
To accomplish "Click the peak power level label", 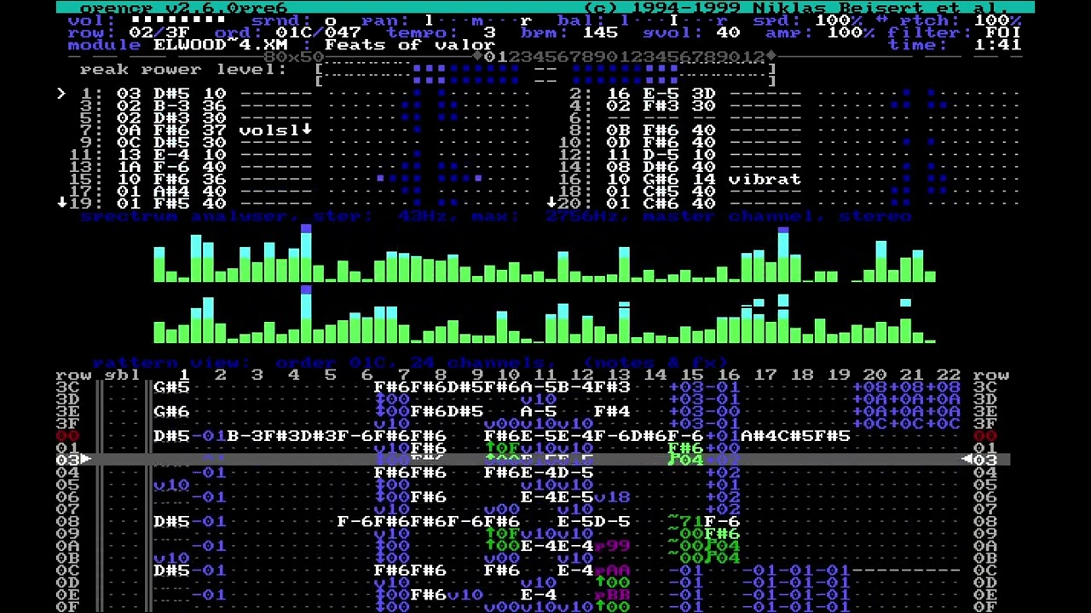I will click(x=184, y=69).
